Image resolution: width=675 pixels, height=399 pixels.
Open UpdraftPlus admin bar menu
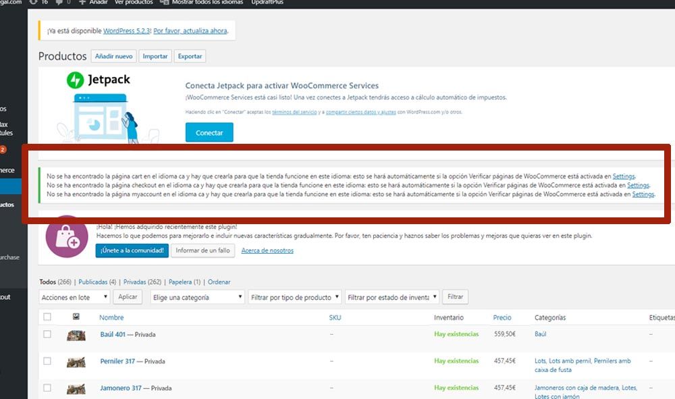click(x=267, y=2)
